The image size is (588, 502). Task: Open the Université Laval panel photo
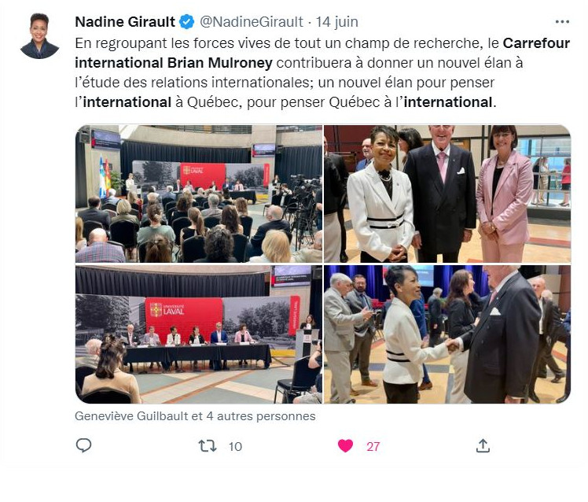(199, 334)
